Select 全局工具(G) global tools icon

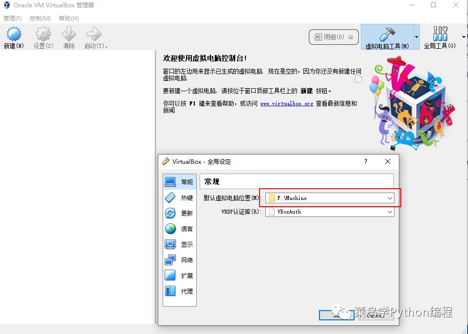(440, 37)
